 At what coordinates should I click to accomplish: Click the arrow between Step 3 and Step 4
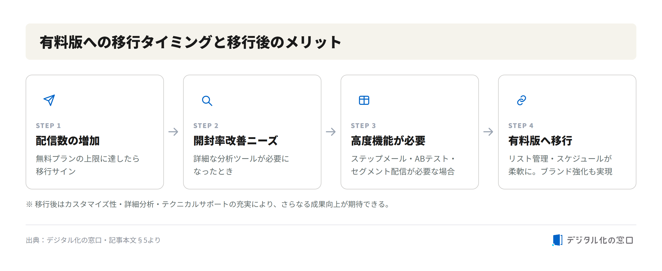tap(488, 132)
